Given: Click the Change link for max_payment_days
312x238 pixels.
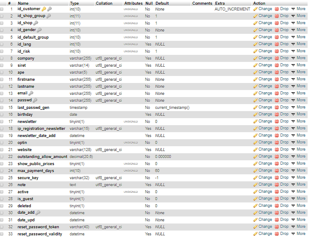Looking at the screenshot, I should 265,170.
